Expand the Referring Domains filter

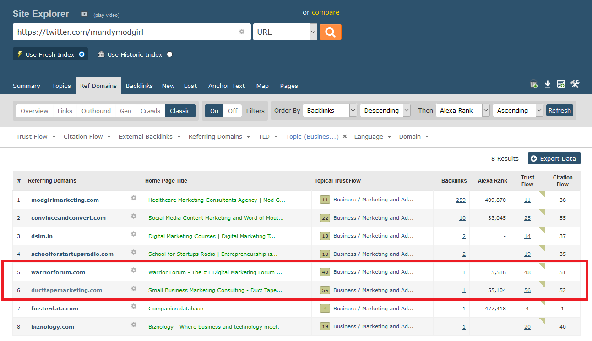coord(219,136)
